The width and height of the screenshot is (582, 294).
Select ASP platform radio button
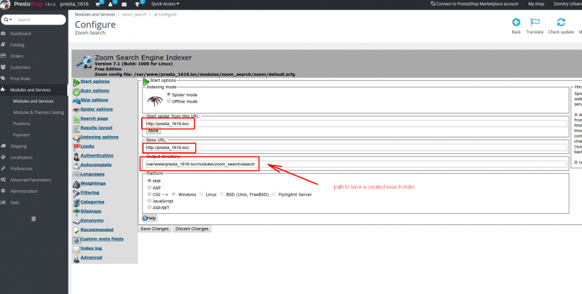pos(149,187)
